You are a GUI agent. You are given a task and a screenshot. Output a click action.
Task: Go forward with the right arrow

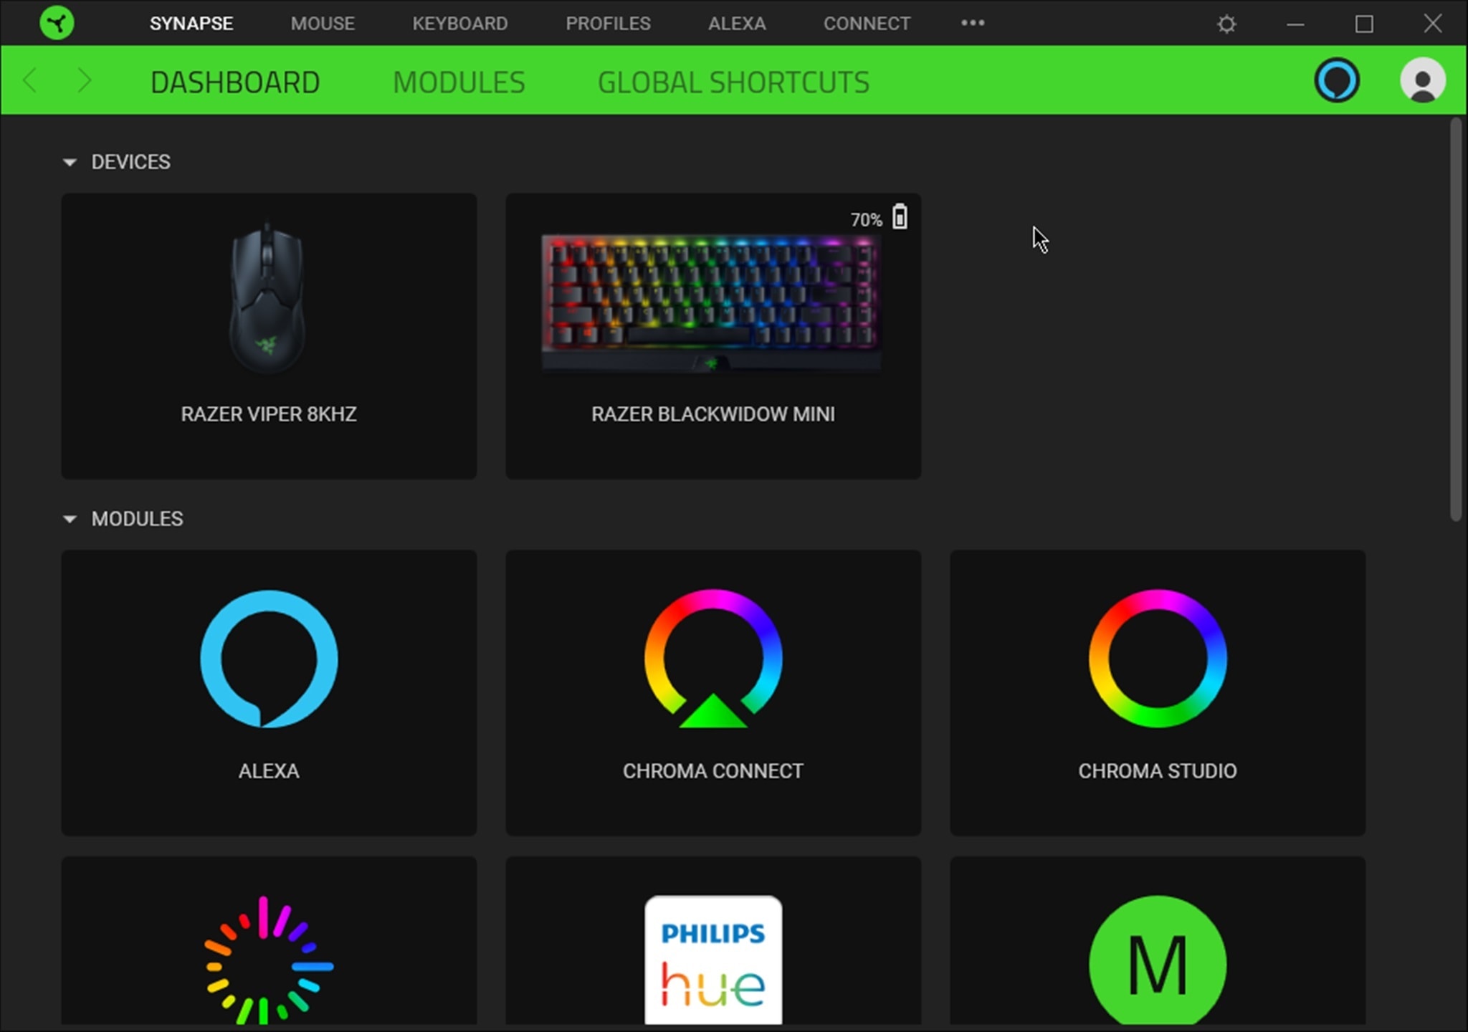click(84, 80)
